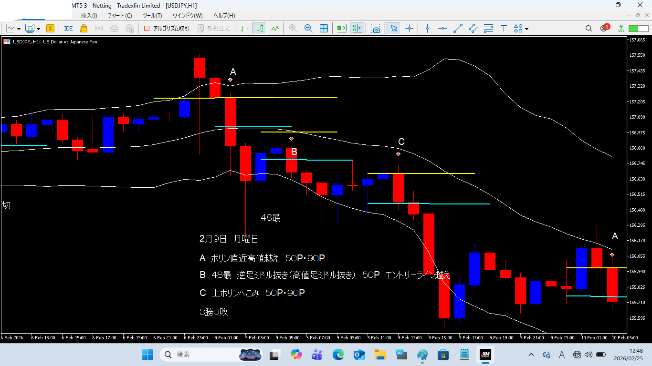
Task: Show hidden system tray icons chevron
Action: click(x=531, y=355)
